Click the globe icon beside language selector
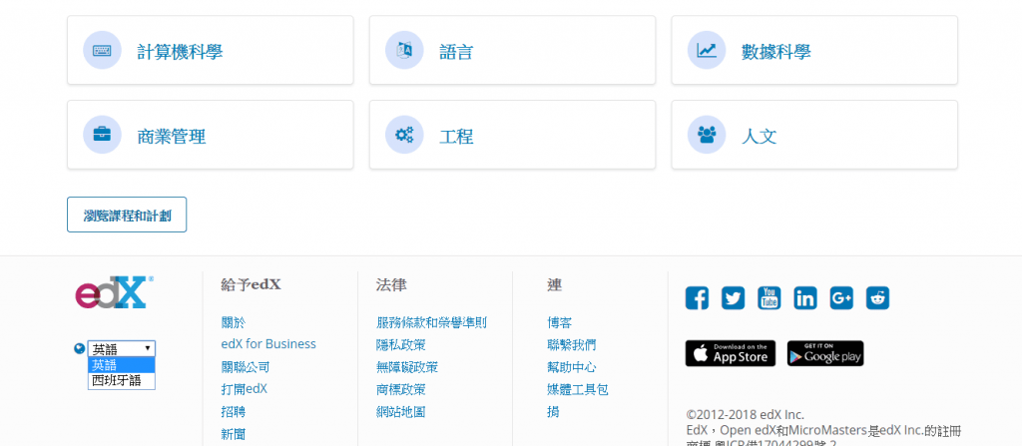 pyautogui.click(x=80, y=348)
